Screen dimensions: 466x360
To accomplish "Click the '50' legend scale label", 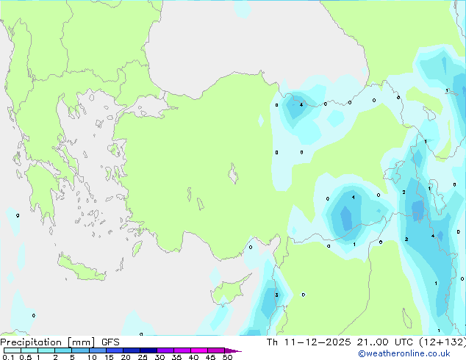I will [227, 357].
